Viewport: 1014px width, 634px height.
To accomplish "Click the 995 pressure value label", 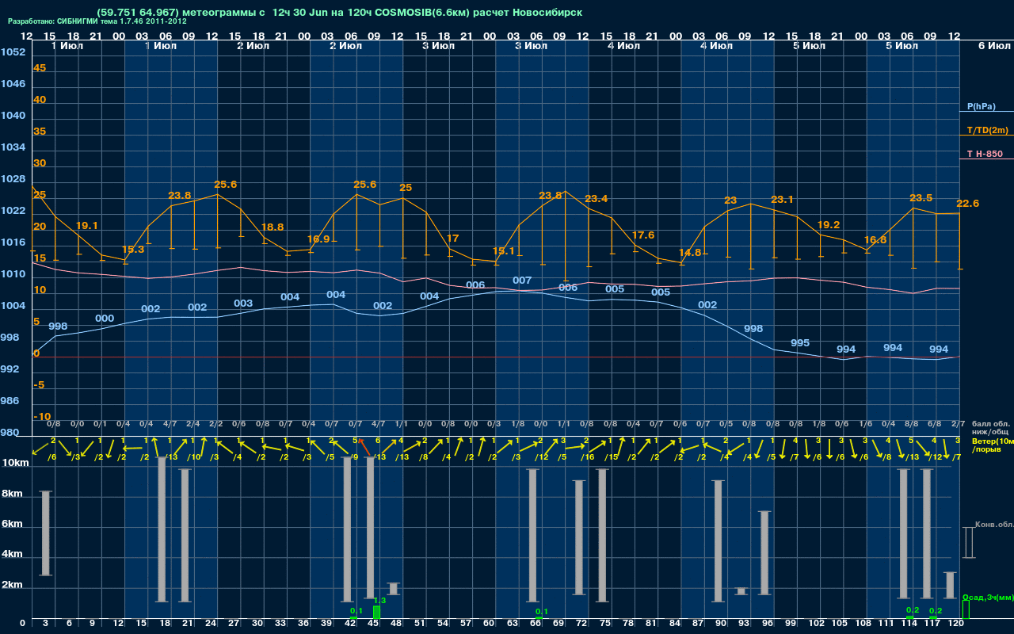I will point(800,343).
